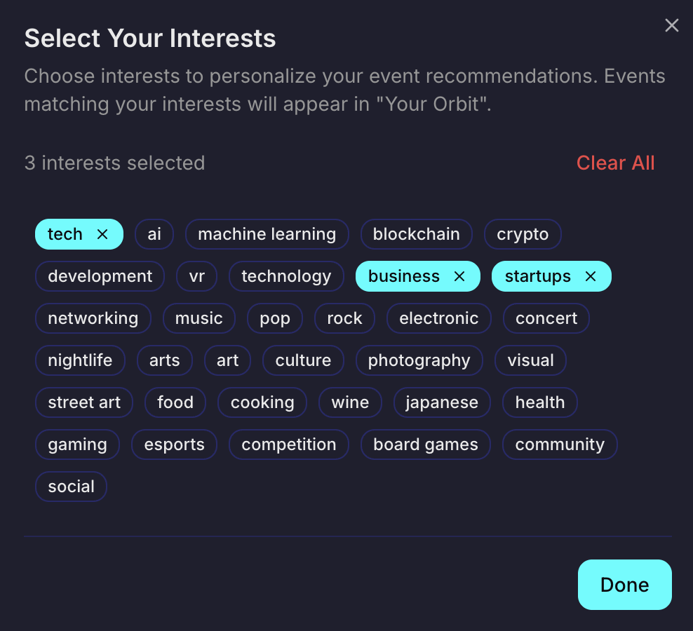The height and width of the screenshot is (631, 693).
Task: Toggle the ai interest chip
Action: tap(154, 234)
